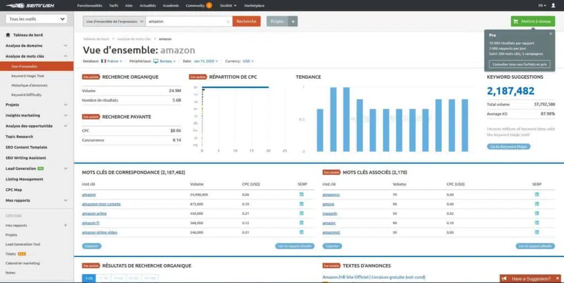Click into the keyword search input field
The width and height of the screenshot is (564, 283).
[x=187, y=21]
